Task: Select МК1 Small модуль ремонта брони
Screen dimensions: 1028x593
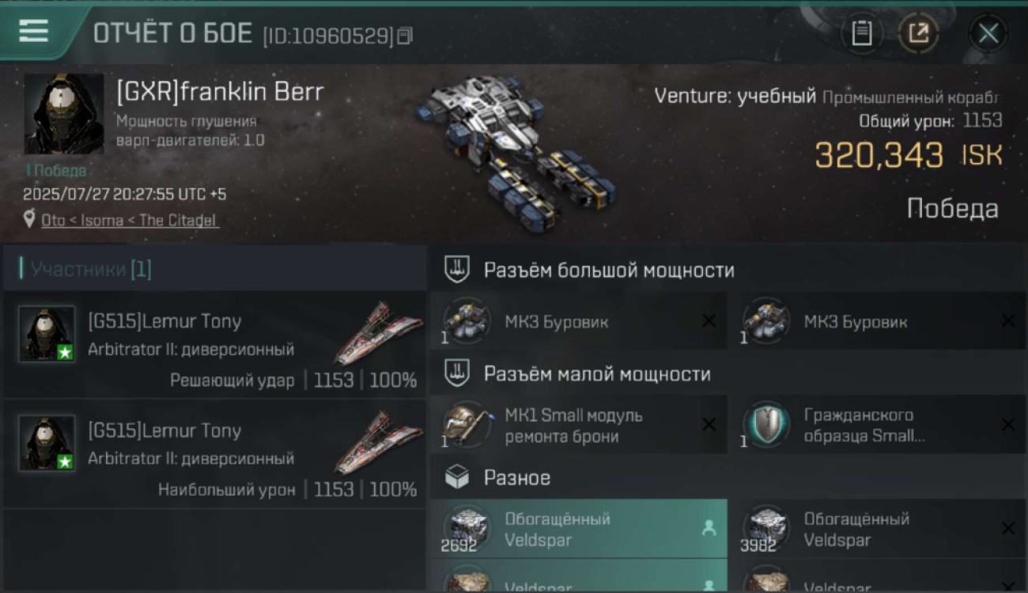Action: click(x=579, y=425)
